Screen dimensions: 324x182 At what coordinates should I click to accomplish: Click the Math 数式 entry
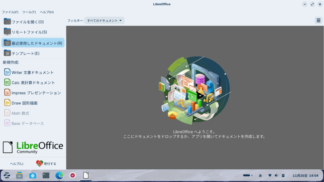pyautogui.click(x=20, y=113)
